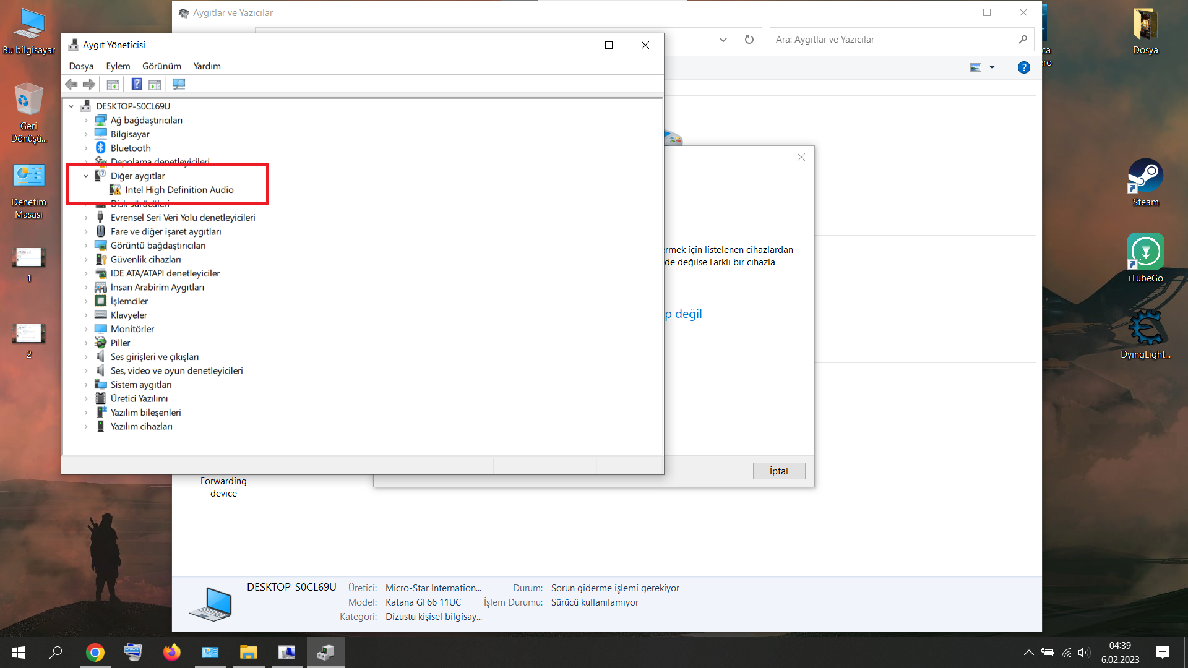Click the Windows Start button
Image resolution: width=1188 pixels, height=668 pixels.
(x=19, y=652)
